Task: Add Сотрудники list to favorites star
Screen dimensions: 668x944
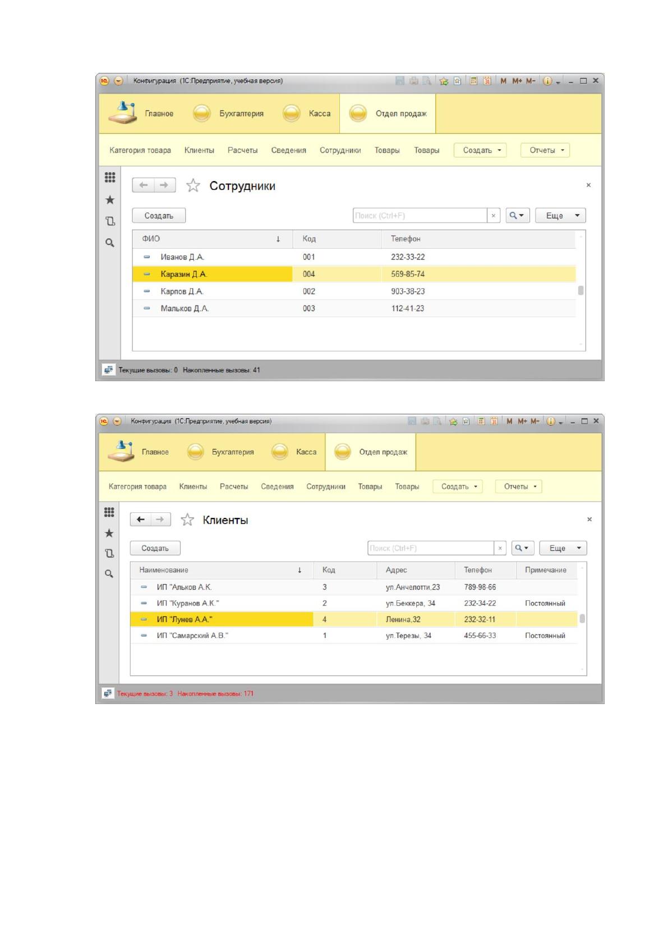Action: pyautogui.click(x=193, y=186)
